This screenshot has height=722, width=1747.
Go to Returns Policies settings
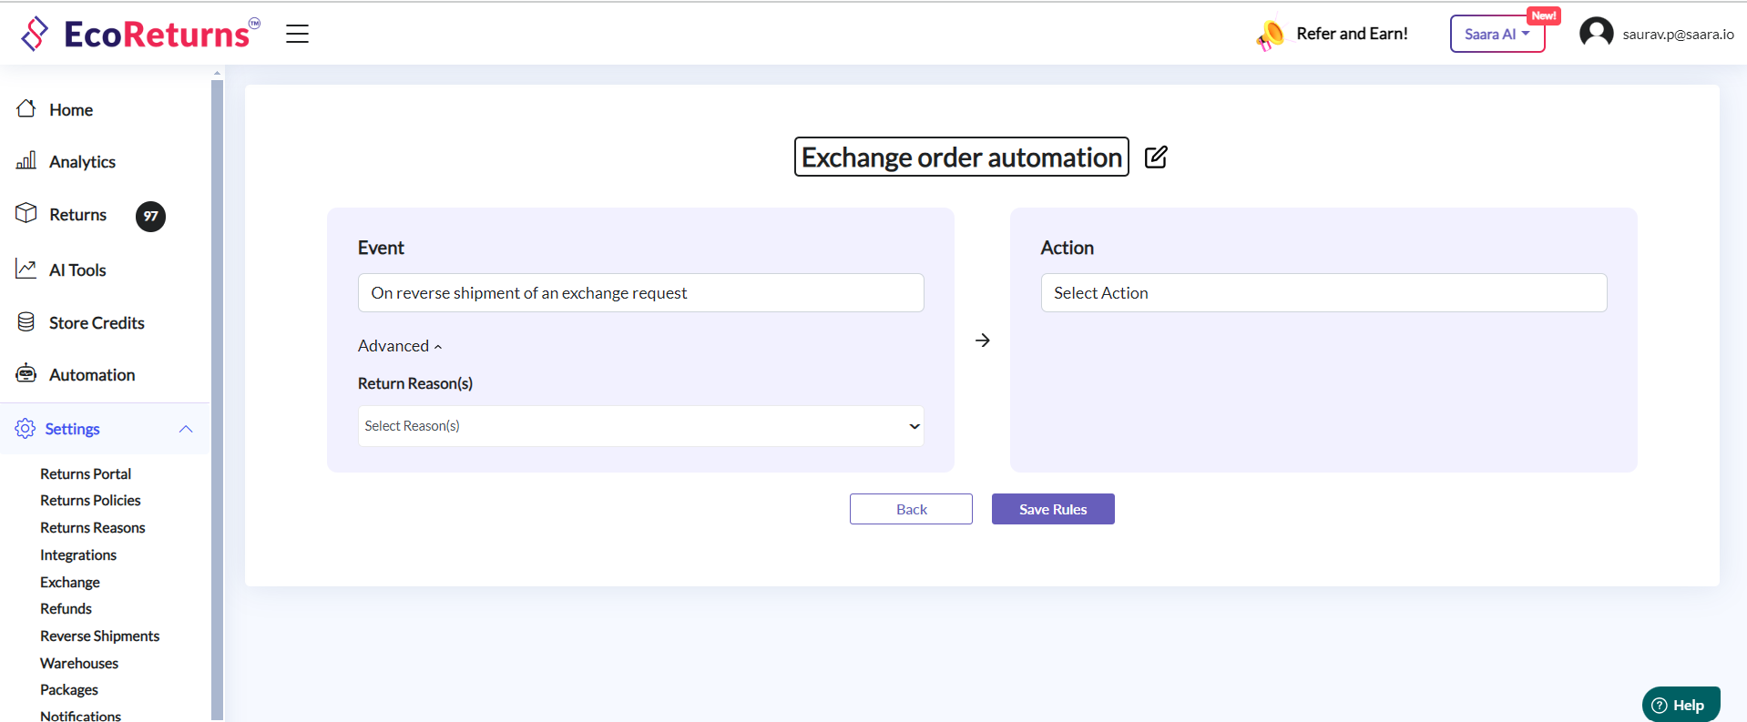pos(90,501)
